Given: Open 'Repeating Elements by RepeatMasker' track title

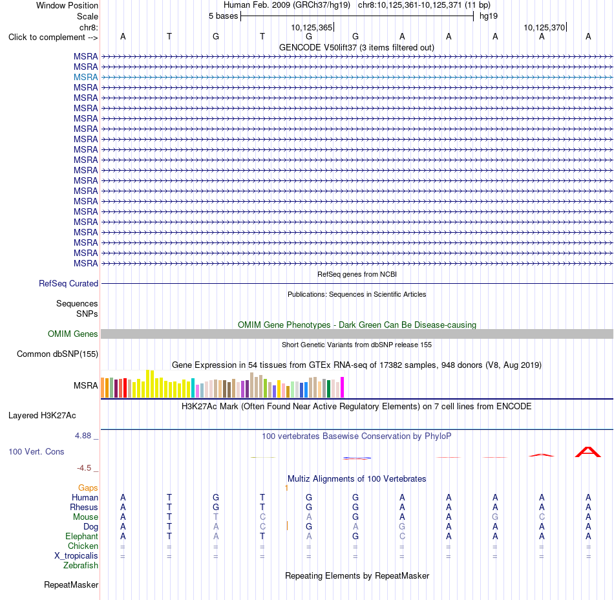Looking at the screenshot, I should [x=357, y=575].
